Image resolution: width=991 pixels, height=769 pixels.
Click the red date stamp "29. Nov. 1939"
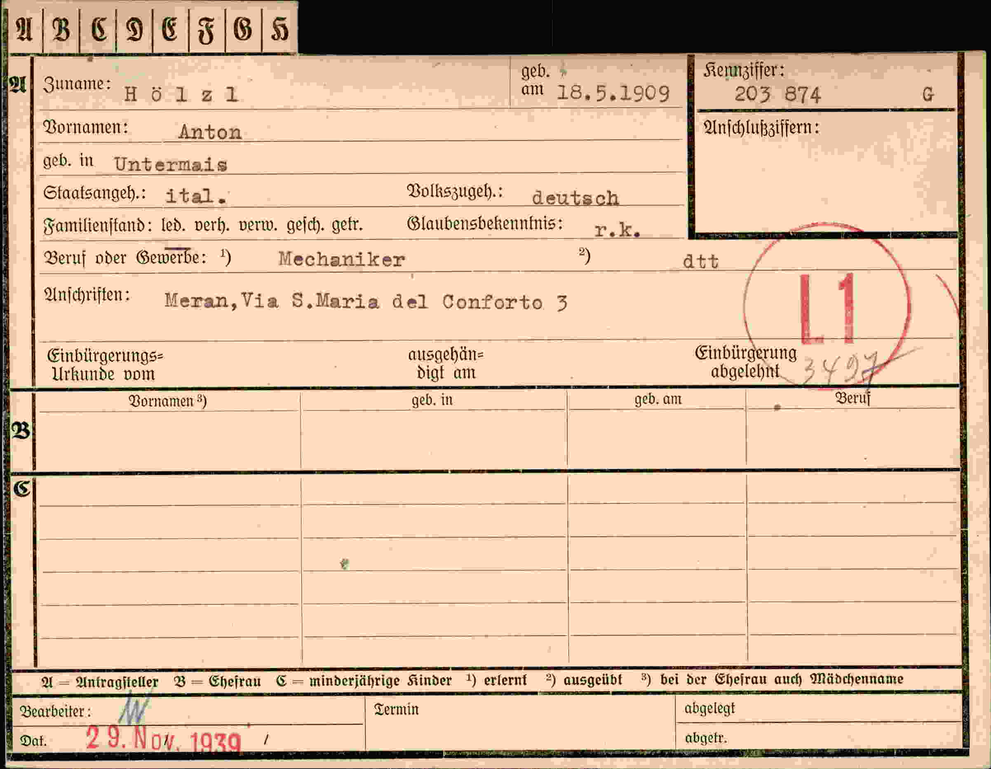pos(163,740)
